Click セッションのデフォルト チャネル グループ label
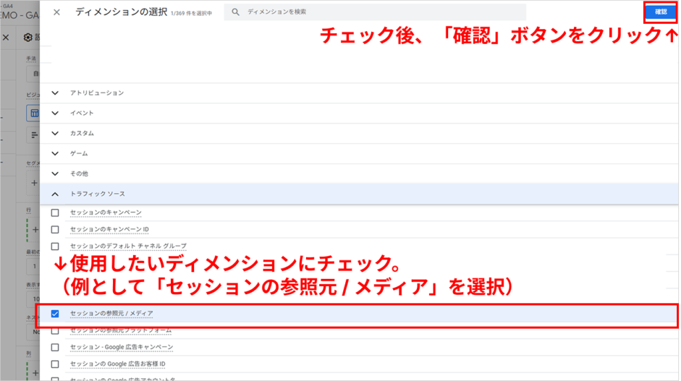The width and height of the screenshot is (681, 381). tap(128, 246)
